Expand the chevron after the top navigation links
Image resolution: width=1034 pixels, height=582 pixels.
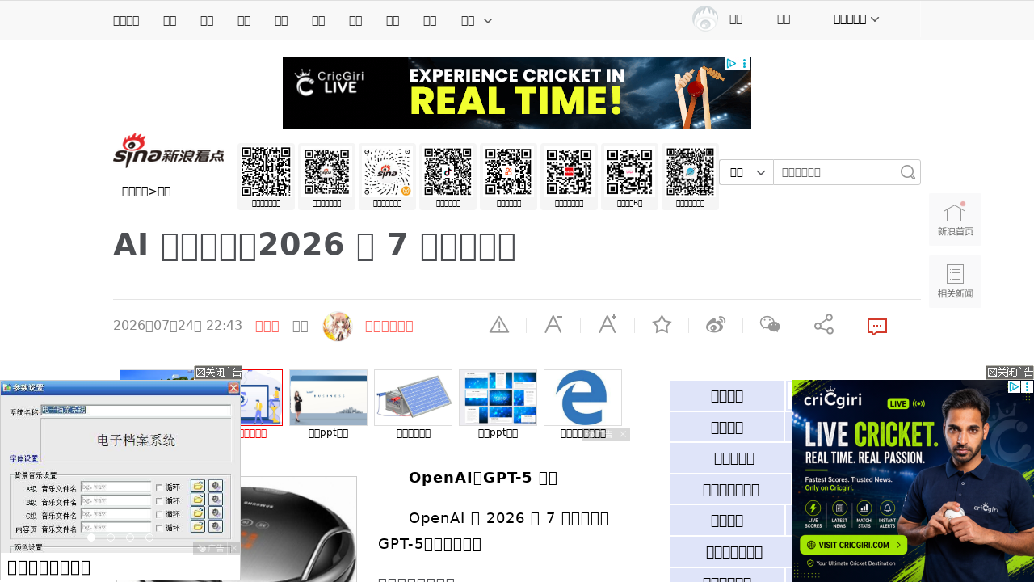point(488,20)
